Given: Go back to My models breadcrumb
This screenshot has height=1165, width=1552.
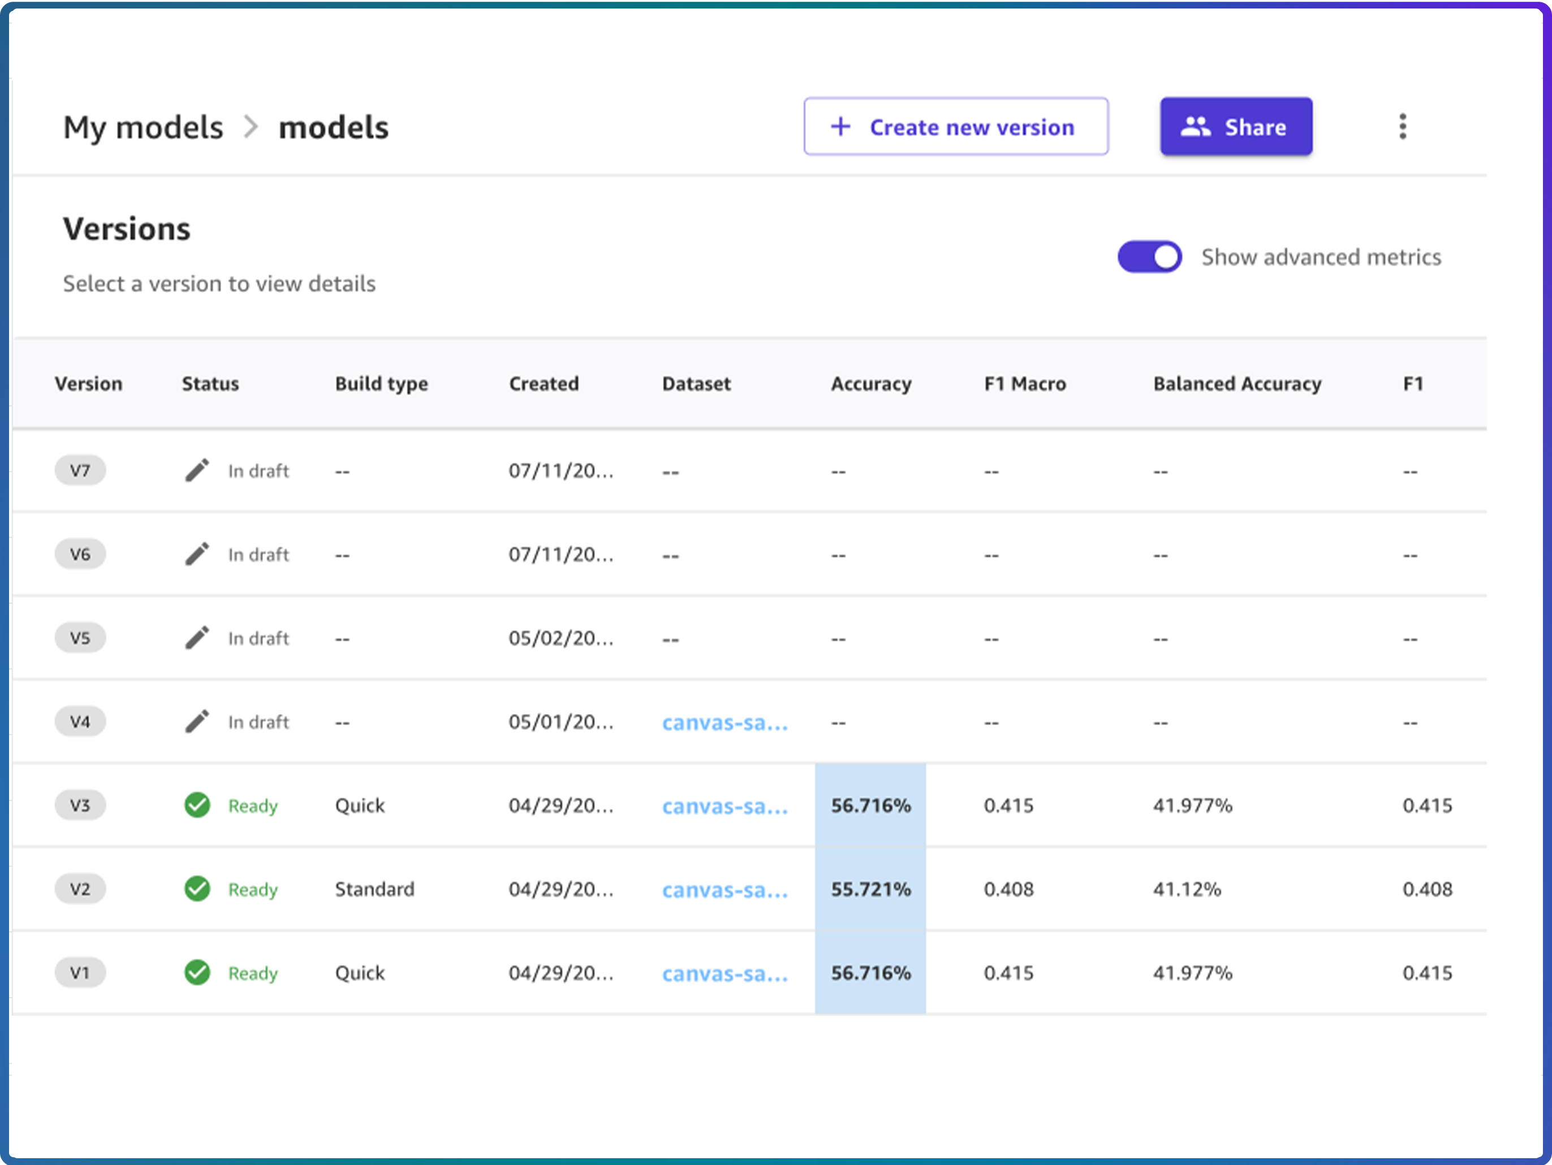Looking at the screenshot, I should click(143, 128).
